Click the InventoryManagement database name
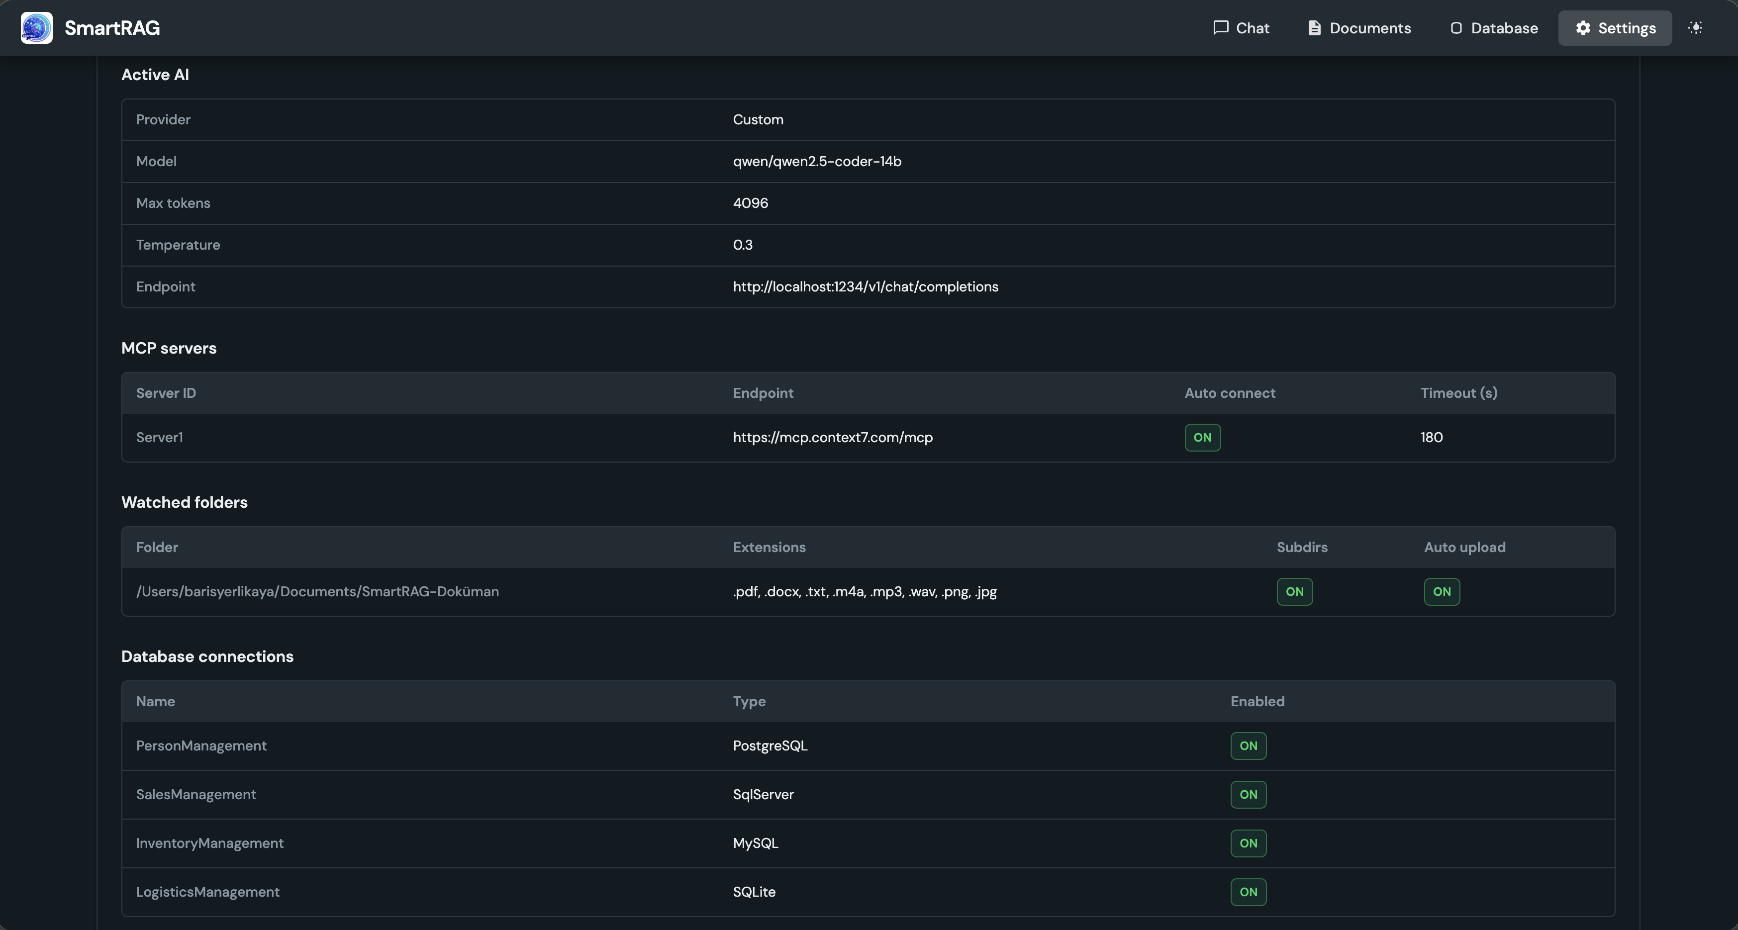The width and height of the screenshot is (1738, 930). pyautogui.click(x=210, y=843)
